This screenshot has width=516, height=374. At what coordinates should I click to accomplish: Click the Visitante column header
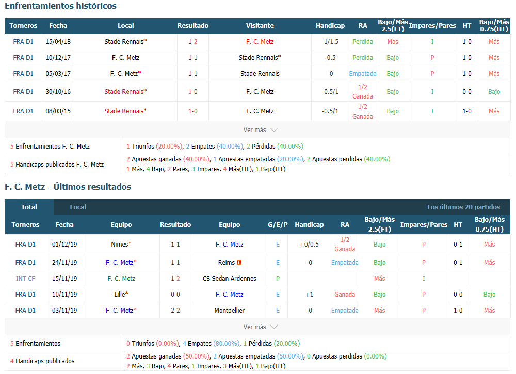[260, 26]
